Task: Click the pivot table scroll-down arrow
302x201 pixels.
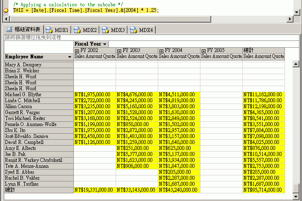Action: 296,197
